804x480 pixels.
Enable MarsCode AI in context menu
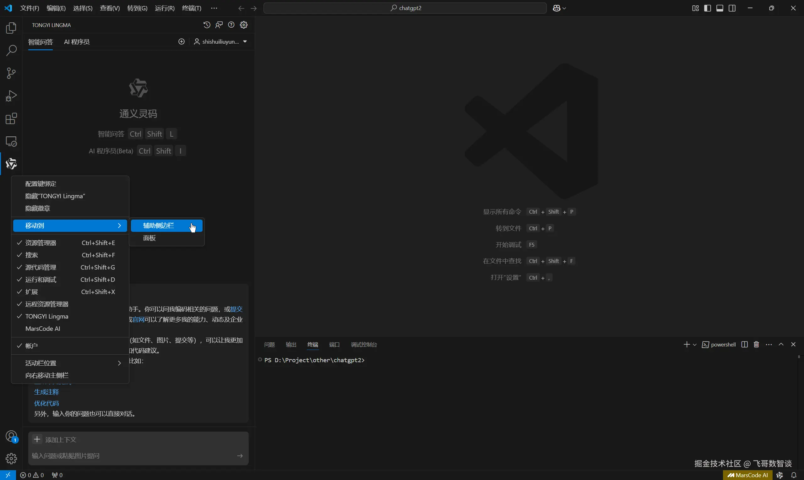[x=43, y=329]
